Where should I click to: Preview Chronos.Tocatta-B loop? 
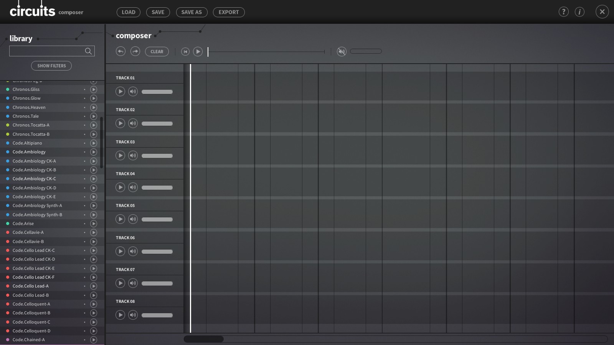click(x=94, y=134)
